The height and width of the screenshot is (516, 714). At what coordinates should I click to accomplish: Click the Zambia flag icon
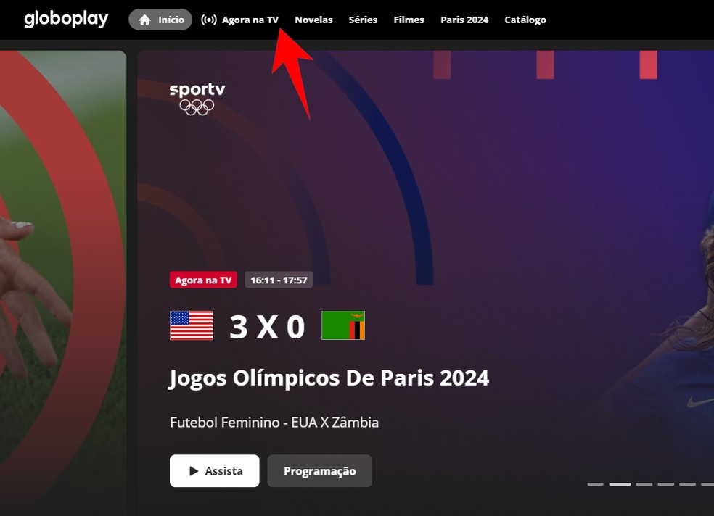tap(343, 325)
